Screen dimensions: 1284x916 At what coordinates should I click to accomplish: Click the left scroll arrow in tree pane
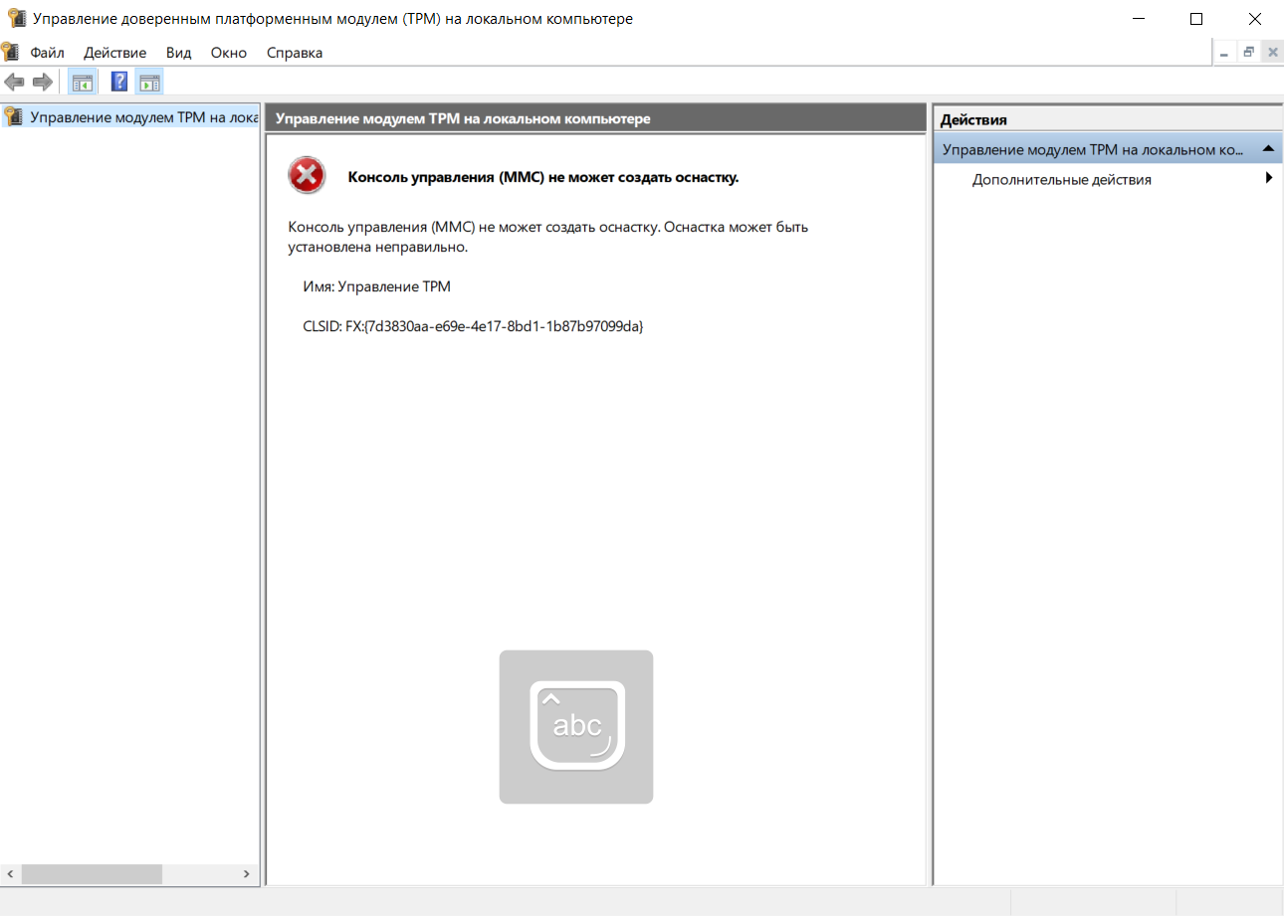point(10,873)
